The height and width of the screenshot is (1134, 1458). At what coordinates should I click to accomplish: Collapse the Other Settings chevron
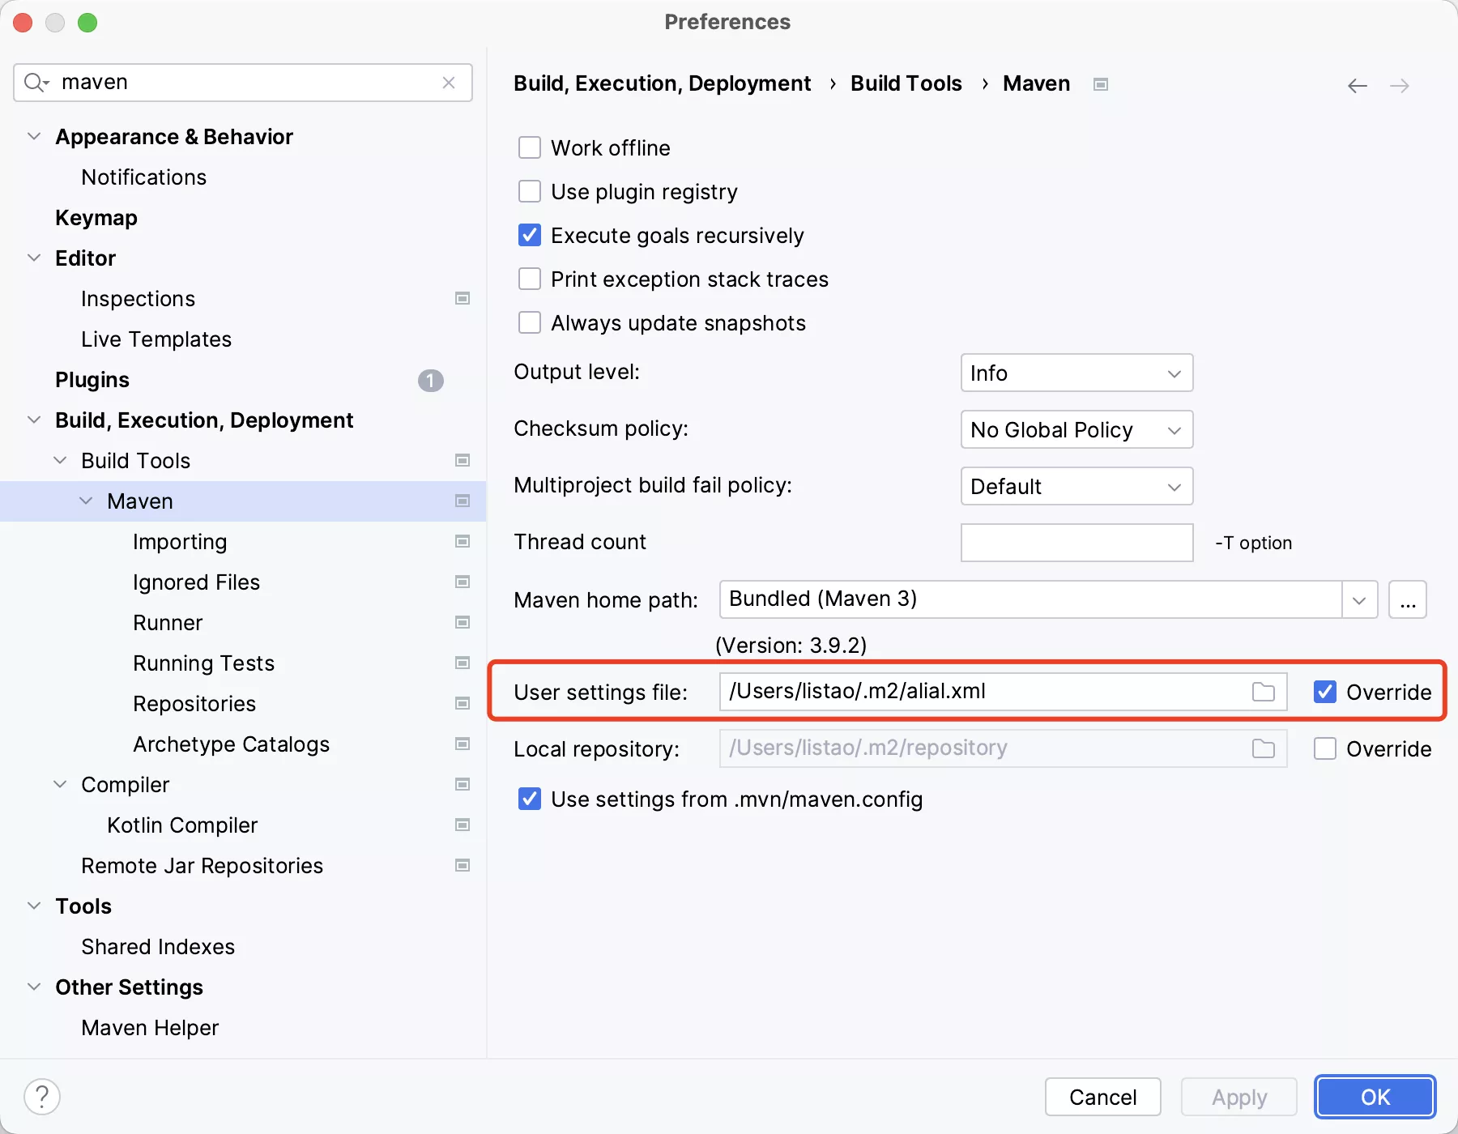pyautogui.click(x=34, y=987)
